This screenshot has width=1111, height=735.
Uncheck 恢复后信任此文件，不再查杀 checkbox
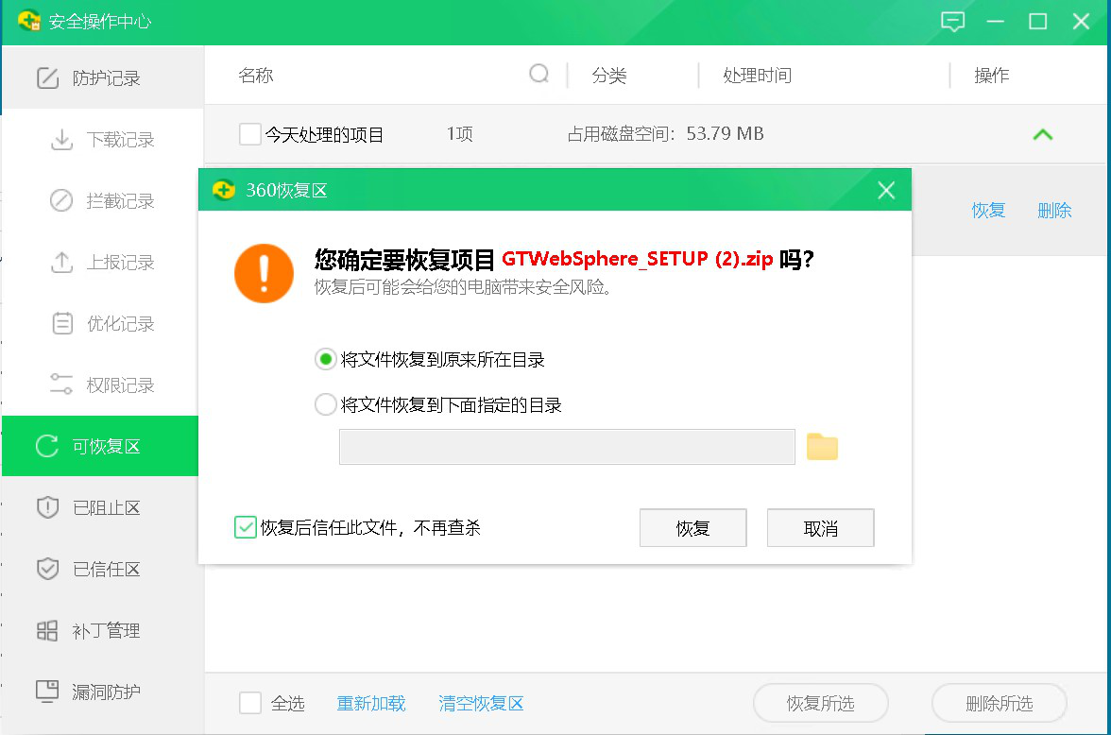point(246,527)
